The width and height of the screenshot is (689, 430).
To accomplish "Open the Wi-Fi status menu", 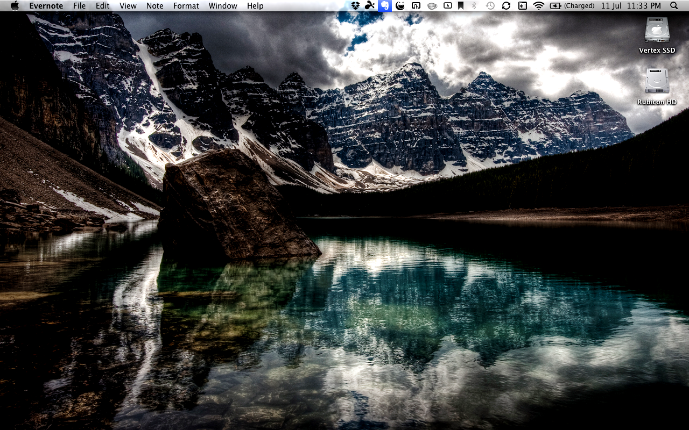I will point(539,5).
